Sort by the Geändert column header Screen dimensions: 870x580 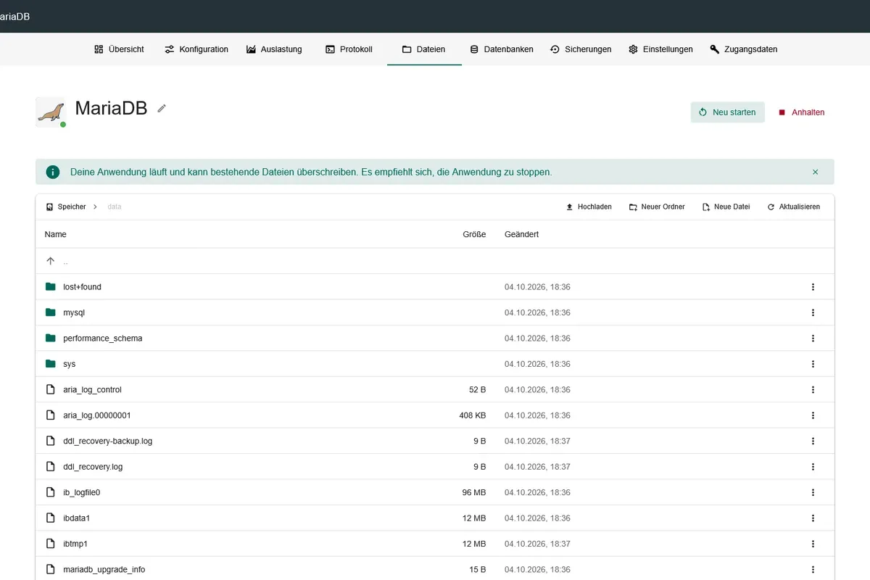click(x=521, y=234)
